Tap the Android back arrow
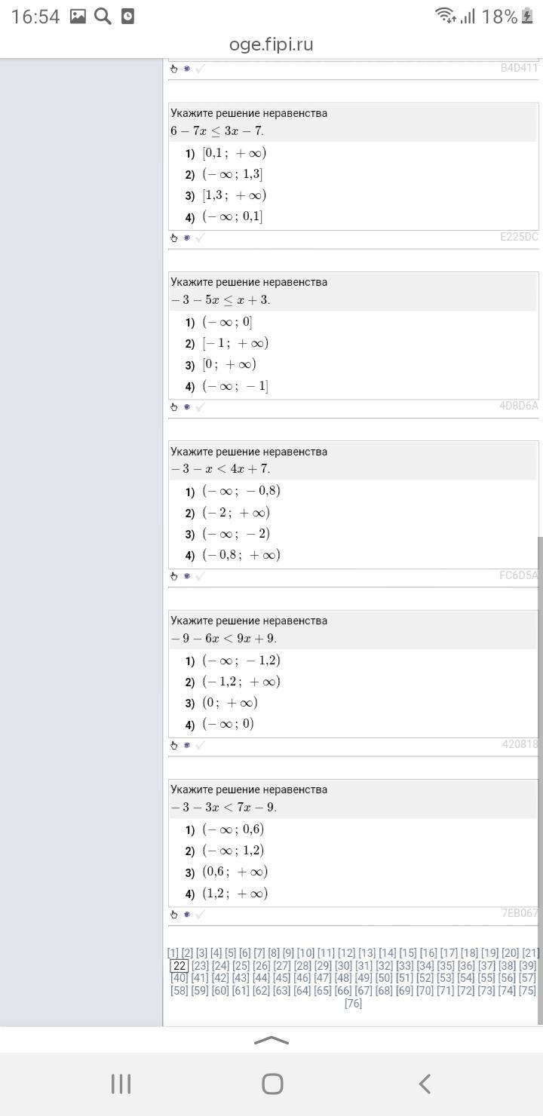 [425, 1084]
